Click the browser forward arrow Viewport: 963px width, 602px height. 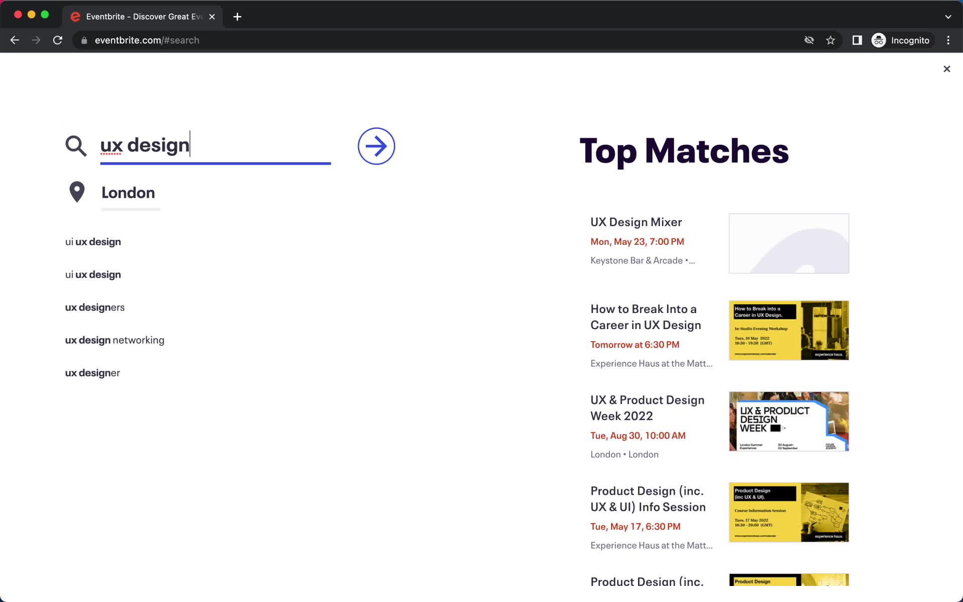[x=36, y=40]
